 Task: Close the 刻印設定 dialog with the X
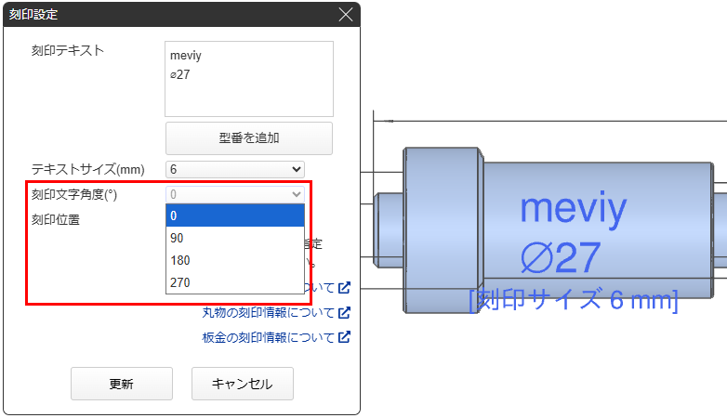346,15
